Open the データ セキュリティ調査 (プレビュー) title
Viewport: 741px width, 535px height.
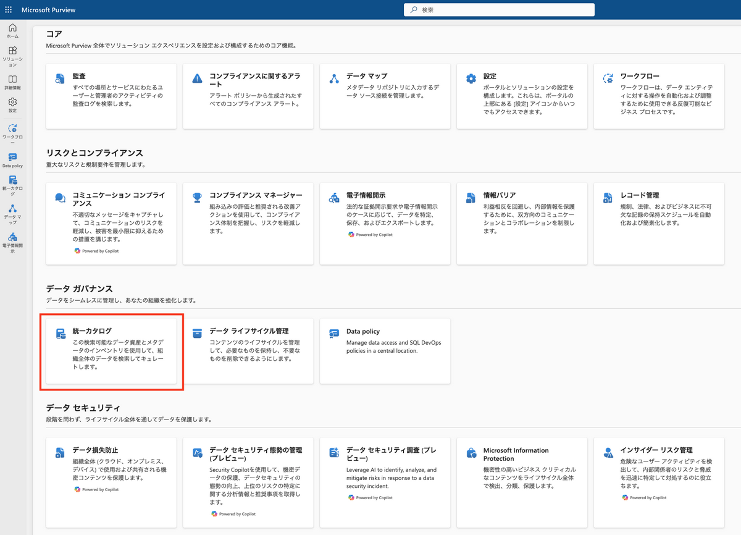pos(391,454)
